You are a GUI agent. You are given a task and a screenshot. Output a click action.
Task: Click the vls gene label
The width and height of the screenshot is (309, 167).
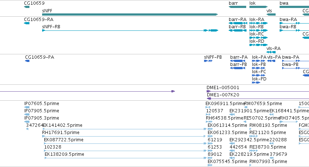[x=269, y=11]
